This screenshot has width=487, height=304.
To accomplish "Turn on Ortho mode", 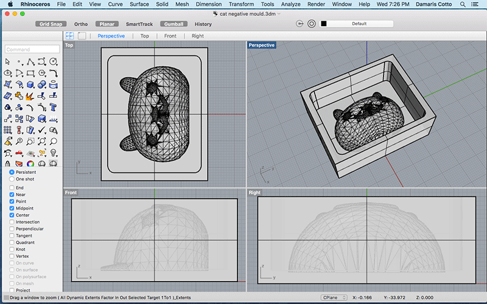I will 81,24.
